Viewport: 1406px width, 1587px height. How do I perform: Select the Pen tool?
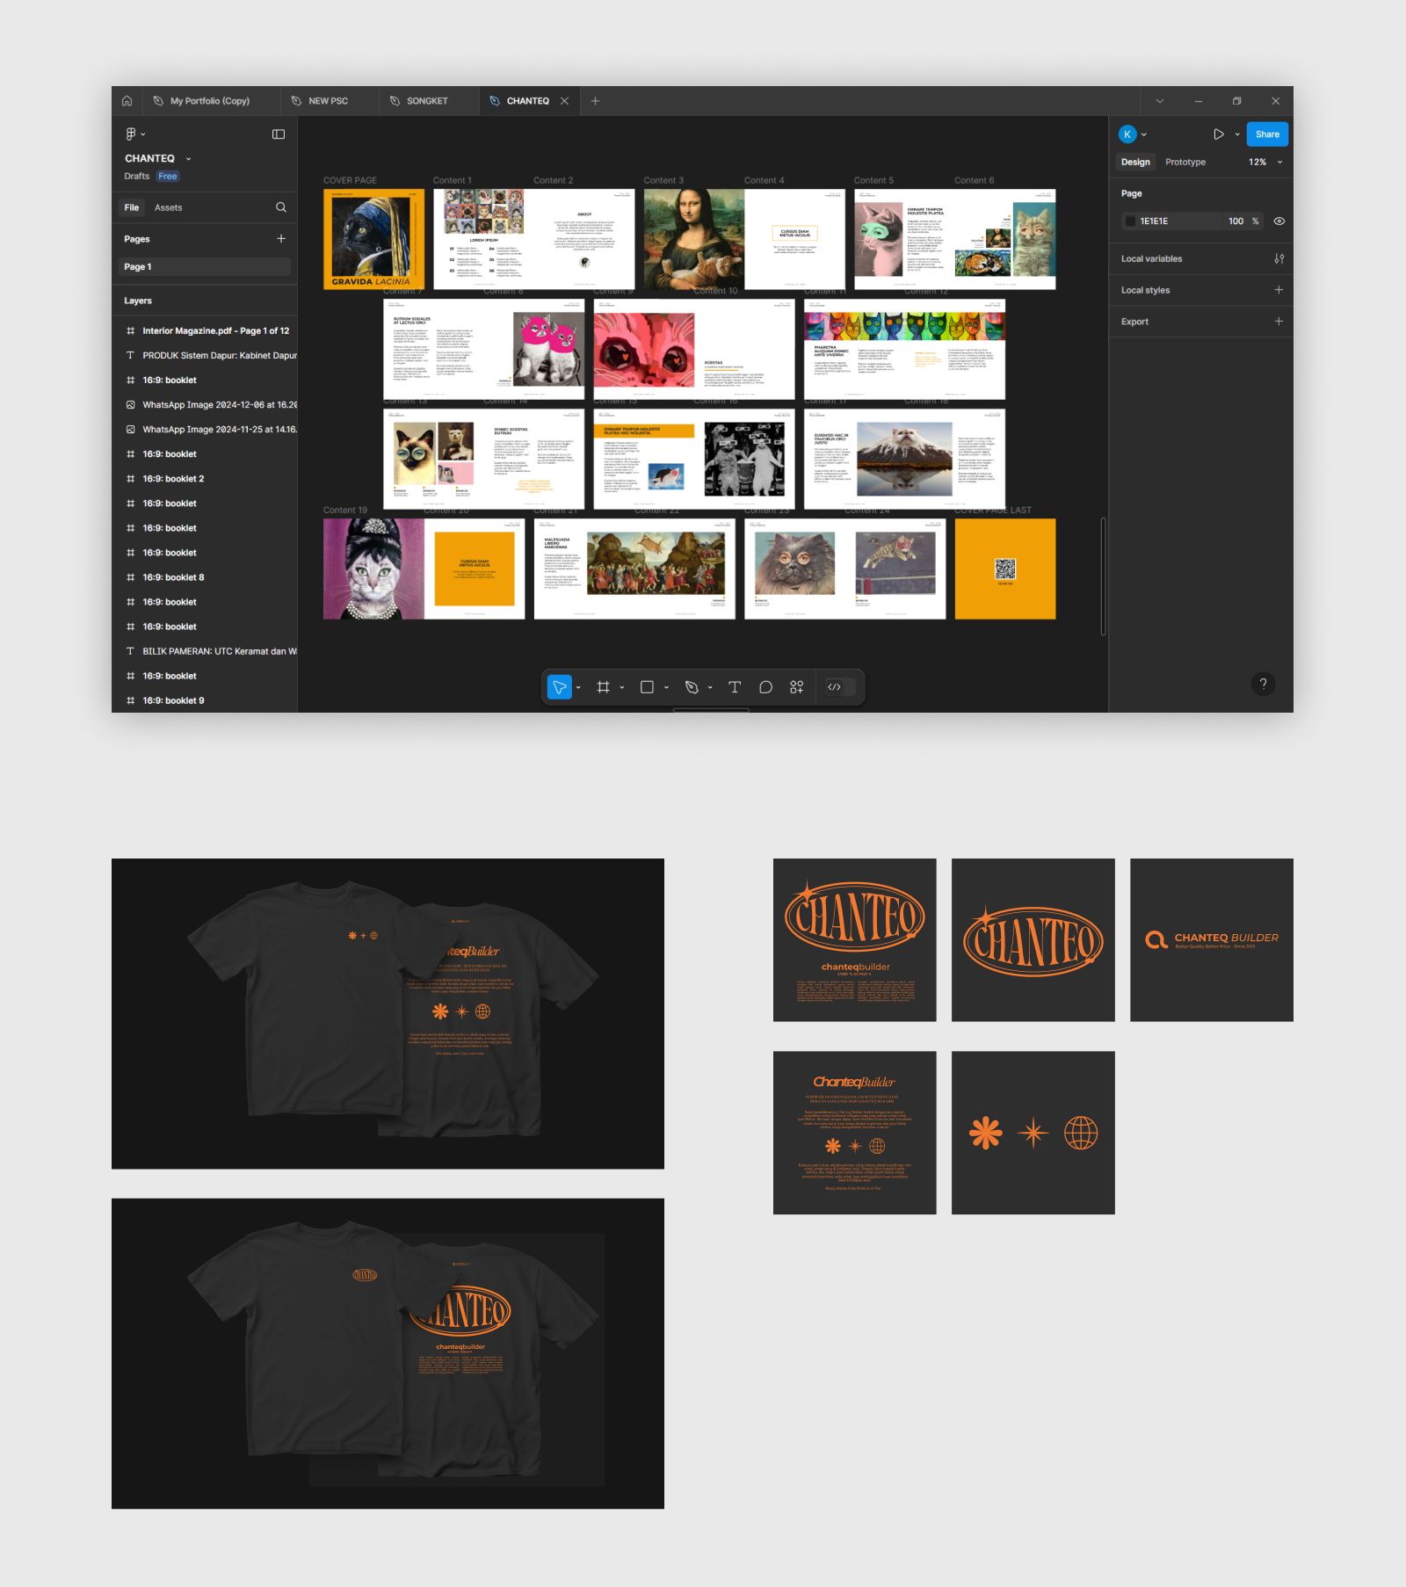tap(692, 687)
